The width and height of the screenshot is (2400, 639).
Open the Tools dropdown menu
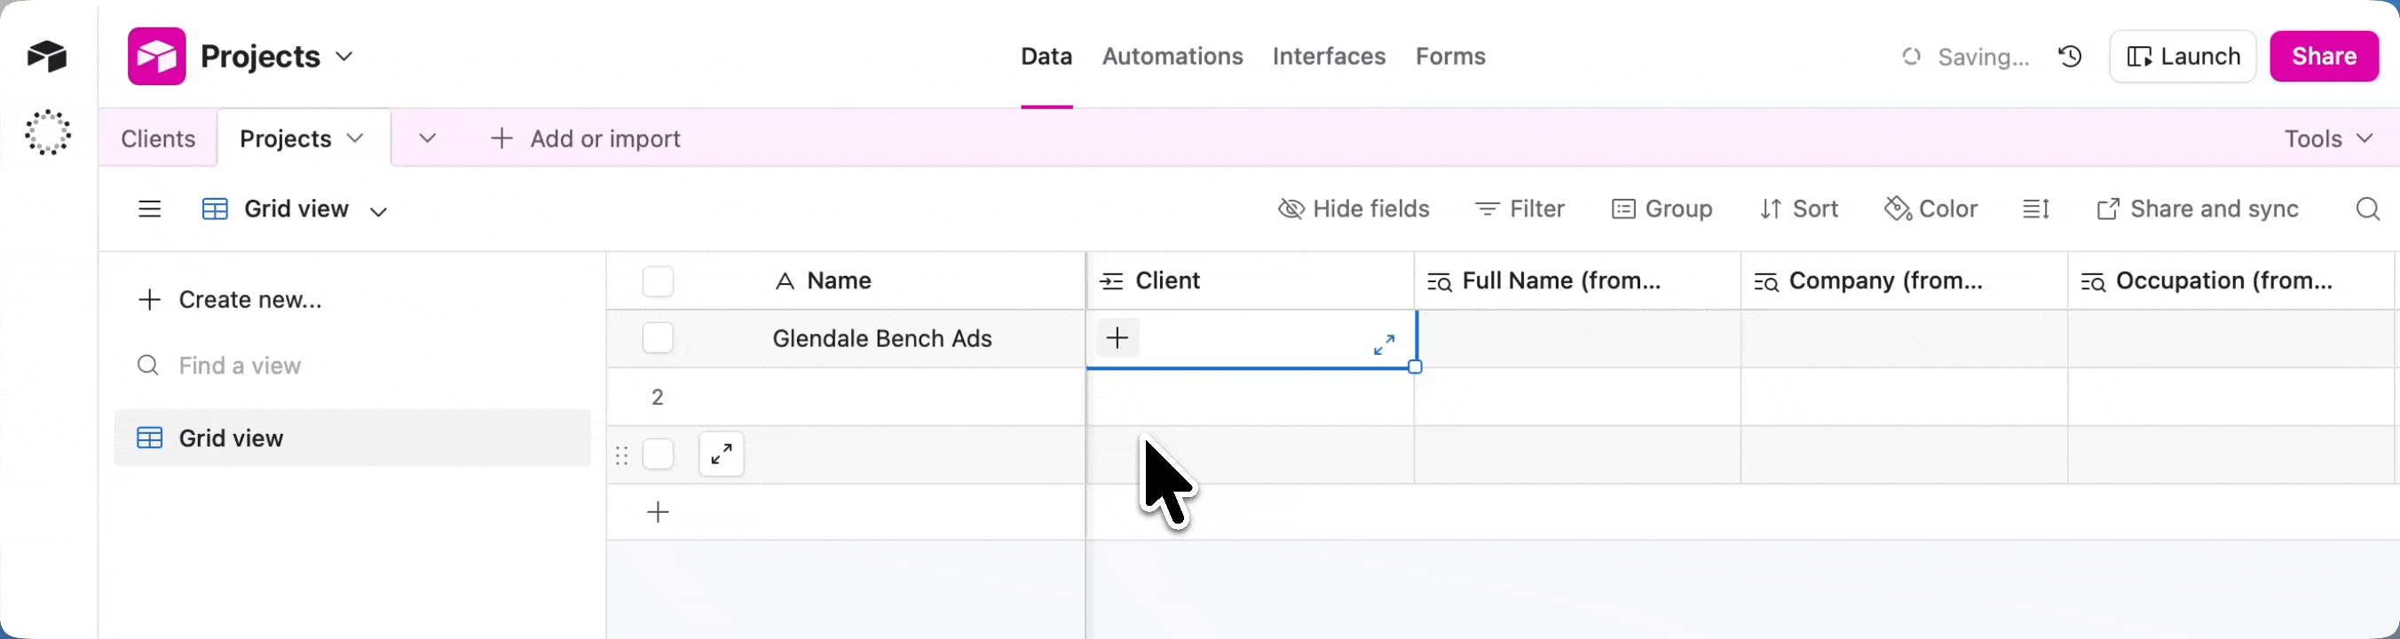pyautogui.click(x=2327, y=138)
